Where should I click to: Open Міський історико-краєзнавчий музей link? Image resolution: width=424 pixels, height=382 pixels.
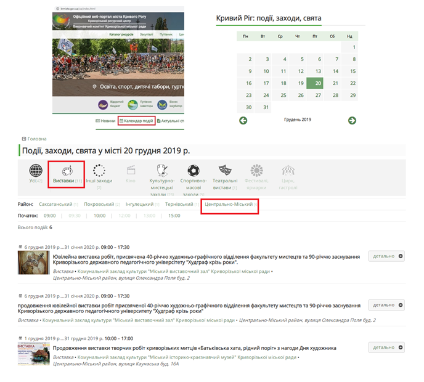tap(187, 357)
